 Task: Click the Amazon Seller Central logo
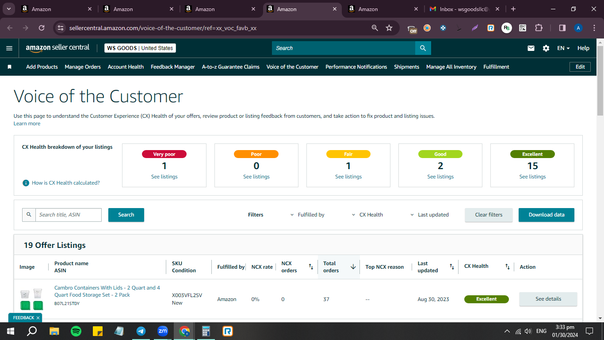[57, 48]
